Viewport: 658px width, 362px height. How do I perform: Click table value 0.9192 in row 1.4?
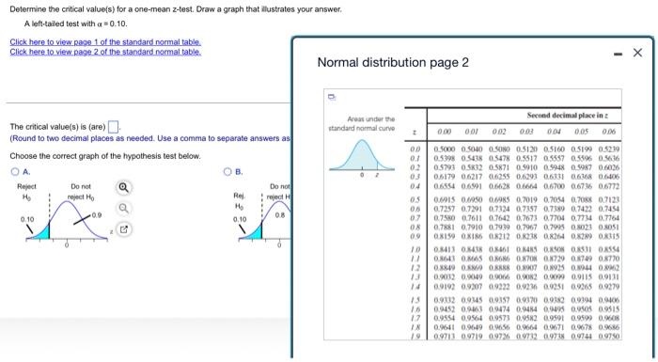click(x=444, y=287)
